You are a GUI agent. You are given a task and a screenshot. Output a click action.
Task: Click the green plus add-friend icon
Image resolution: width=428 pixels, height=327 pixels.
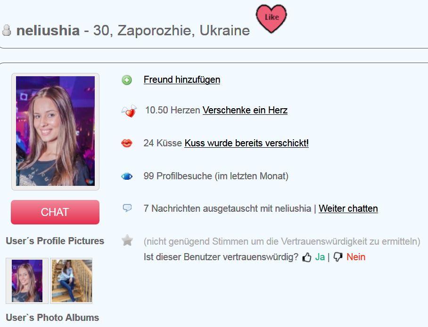pyautogui.click(x=127, y=80)
